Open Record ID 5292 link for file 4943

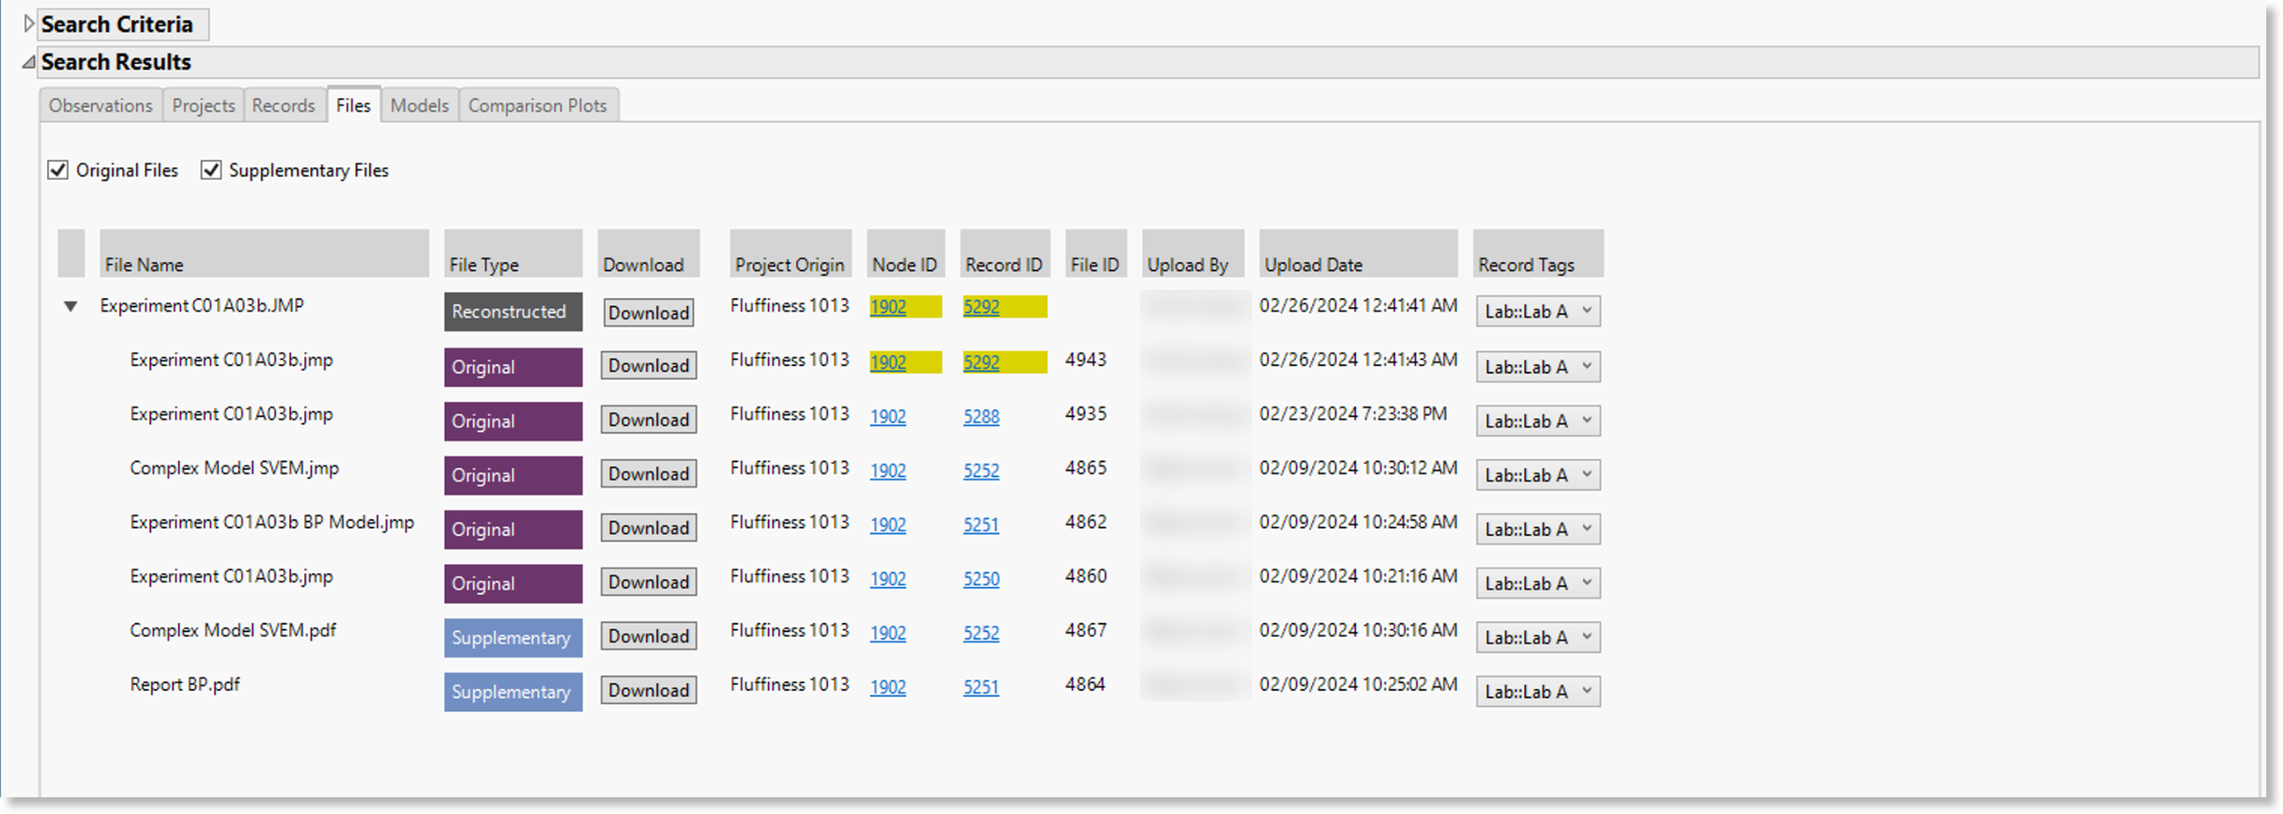981,363
